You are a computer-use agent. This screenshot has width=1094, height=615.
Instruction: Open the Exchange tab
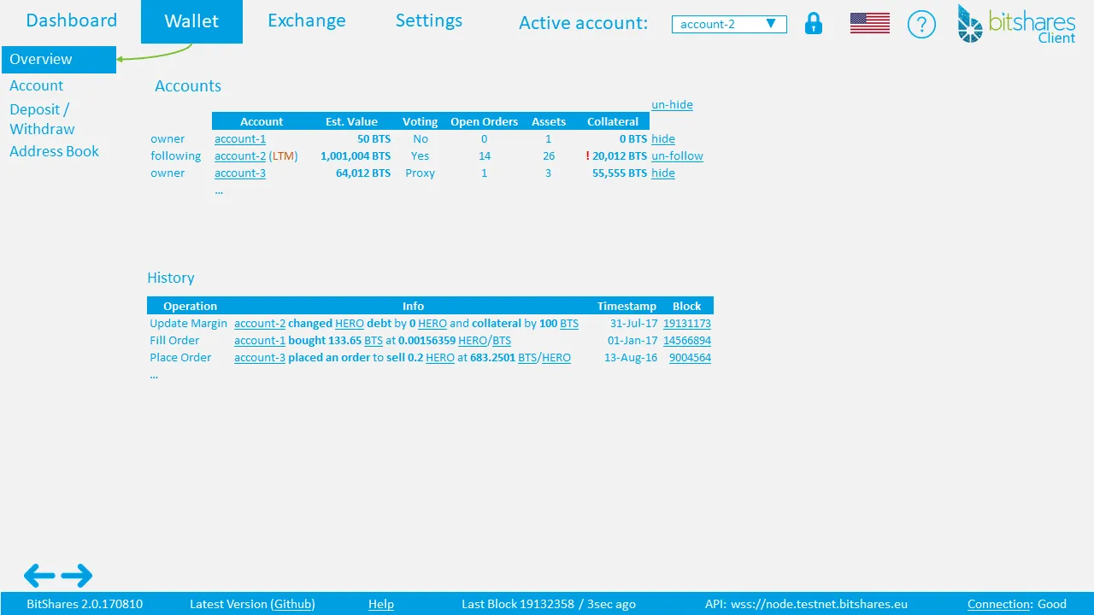coord(307,20)
